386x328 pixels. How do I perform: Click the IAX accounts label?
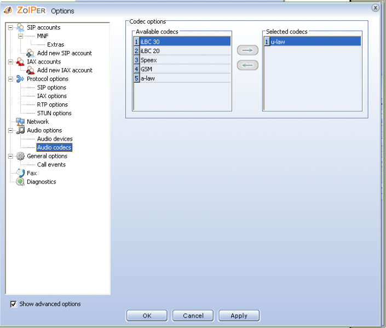[44, 62]
